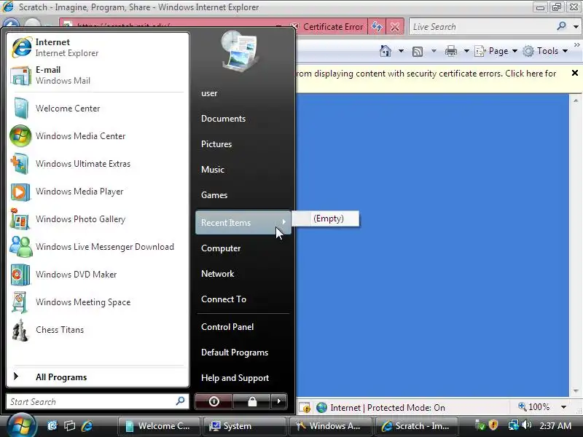The height and width of the screenshot is (437, 583).
Task: Click the security shield tray icon
Action: pos(493,425)
